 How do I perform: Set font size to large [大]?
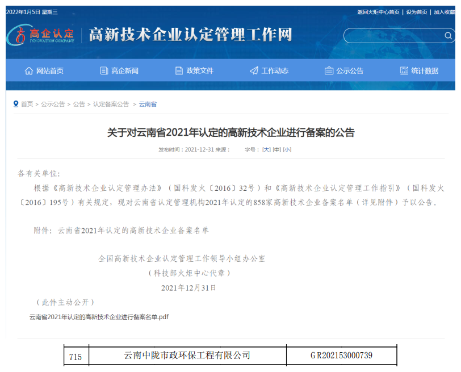pos(266,149)
